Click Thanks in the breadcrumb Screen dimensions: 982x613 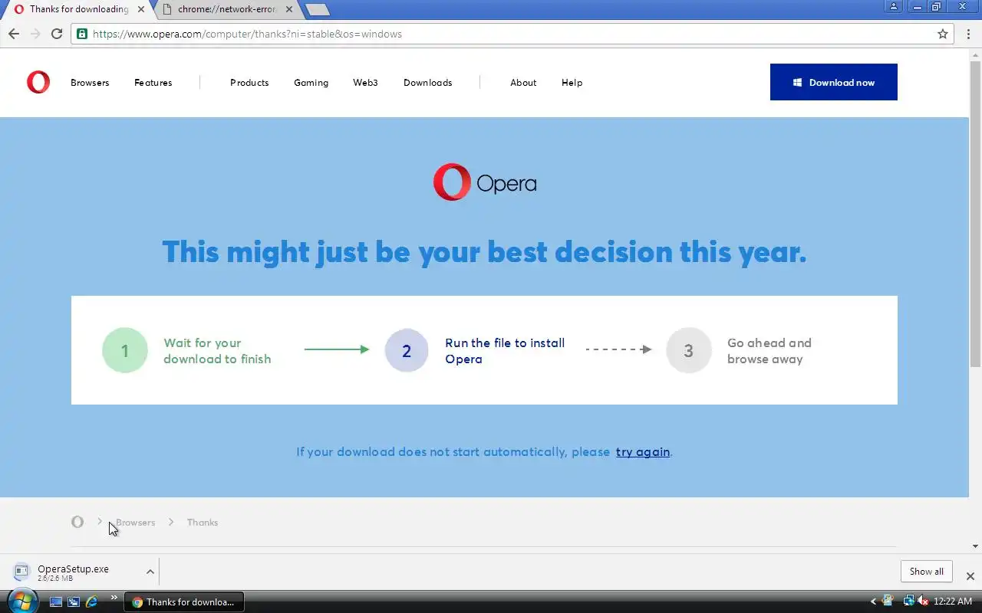click(203, 523)
